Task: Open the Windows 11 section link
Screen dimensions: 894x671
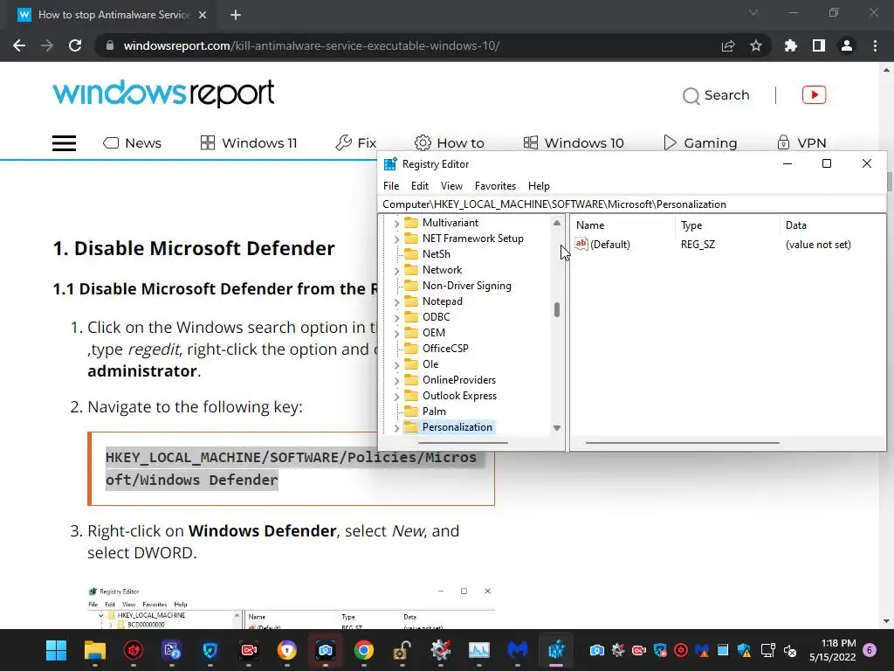Action: (249, 143)
